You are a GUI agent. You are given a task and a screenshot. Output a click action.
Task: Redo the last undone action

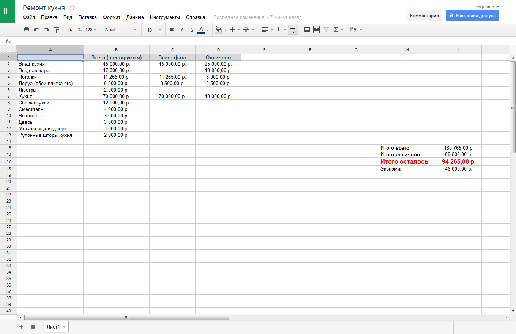tap(46, 30)
